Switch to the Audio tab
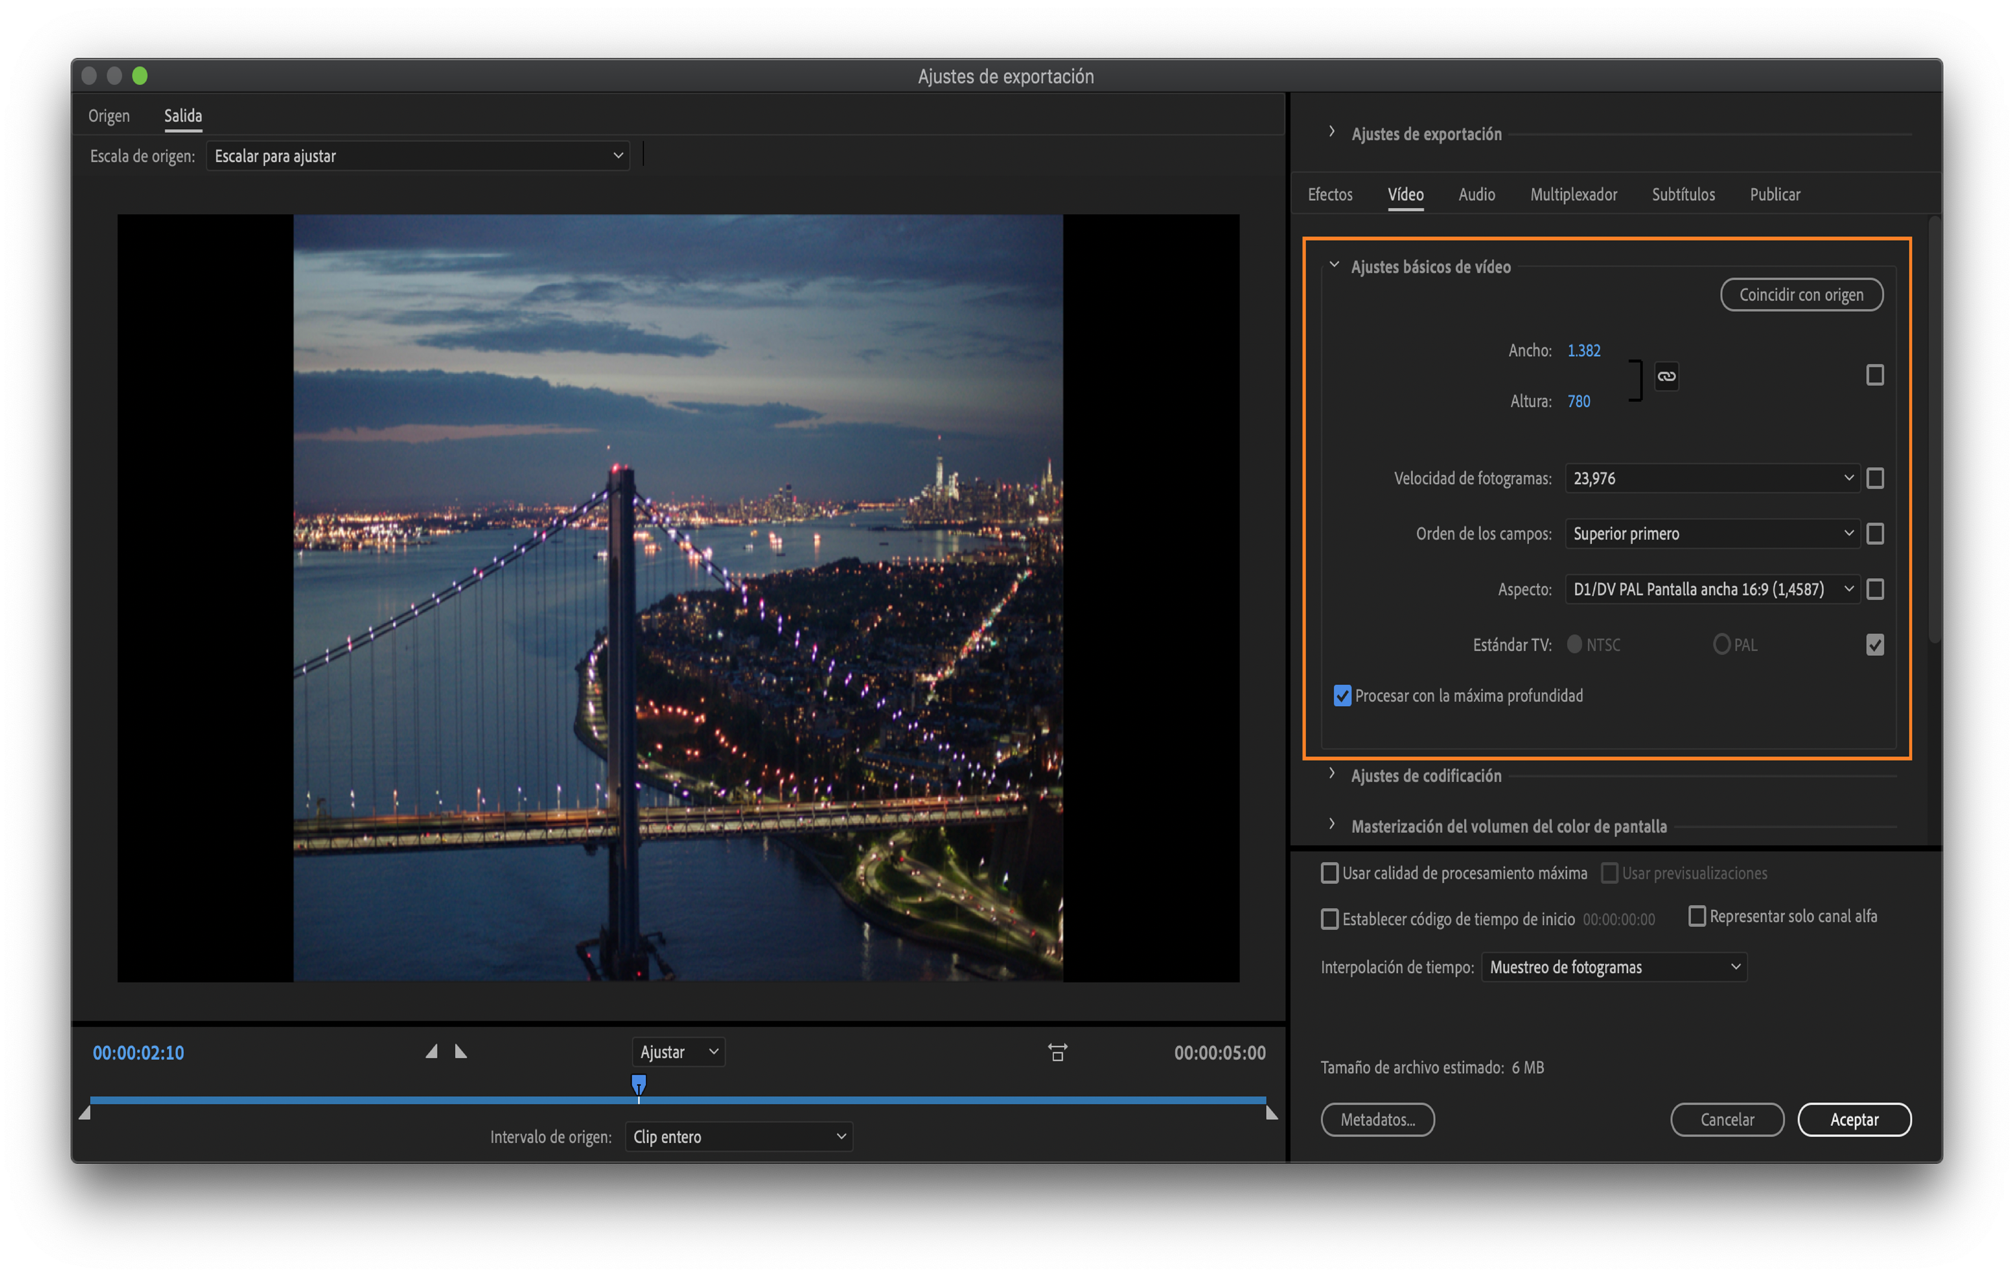 [x=1476, y=194]
